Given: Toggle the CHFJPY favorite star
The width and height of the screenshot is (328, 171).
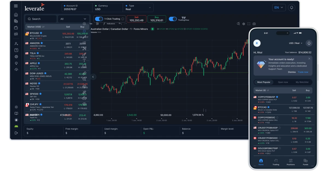Looking at the screenshot, I should [40, 104].
